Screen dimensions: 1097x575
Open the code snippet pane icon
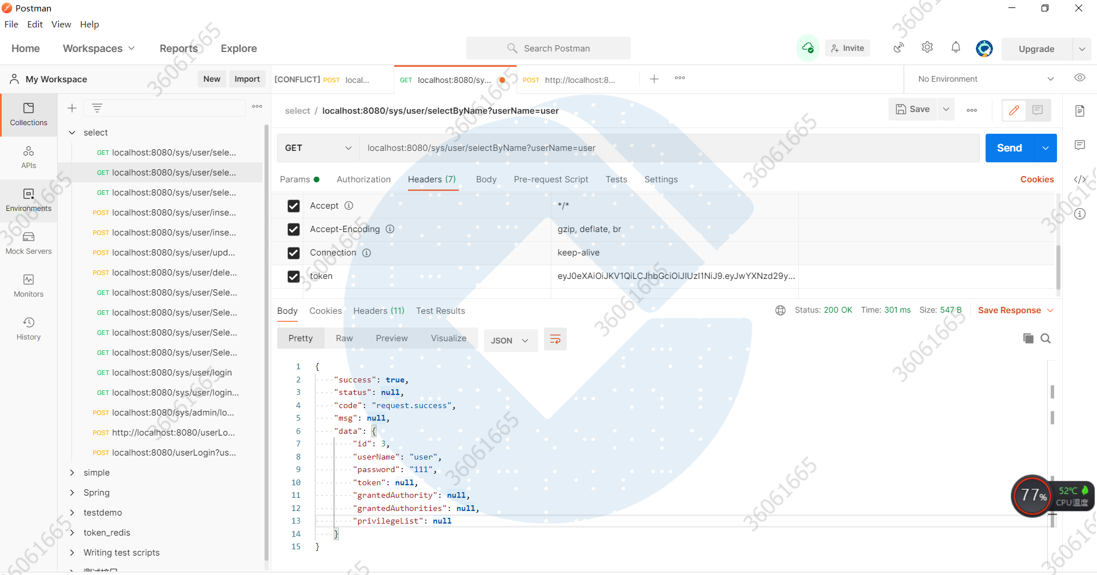point(1080,179)
